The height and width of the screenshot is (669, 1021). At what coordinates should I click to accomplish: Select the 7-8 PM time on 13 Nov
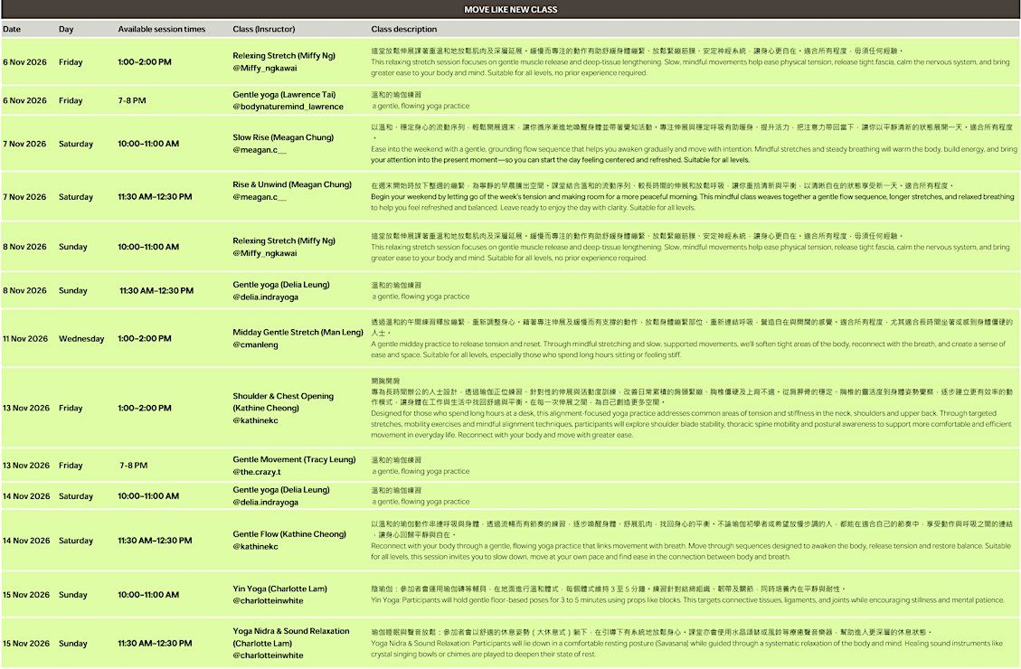click(x=134, y=466)
